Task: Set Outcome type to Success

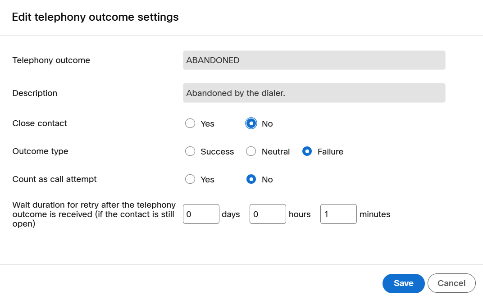Action: [x=190, y=151]
